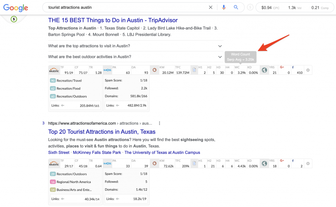Click DA value 39 in attractionsofamerica bar
Image resolution: width=336 pixels, height=207 pixels.
146,166
